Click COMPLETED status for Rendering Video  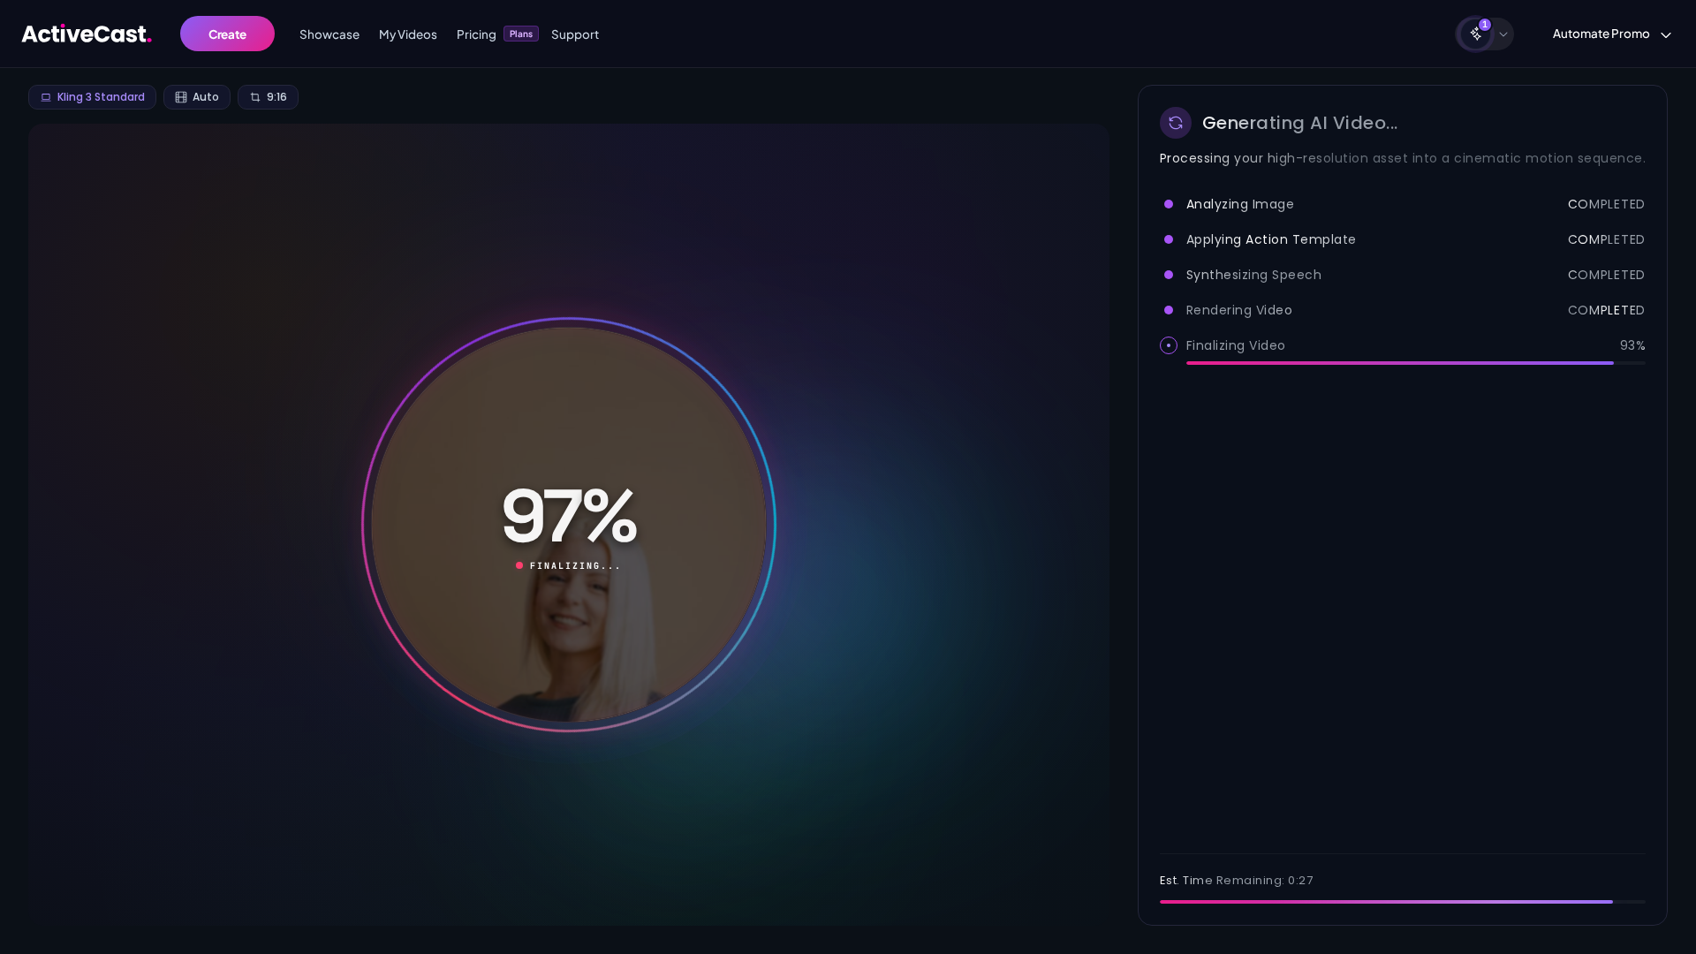[1606, 310]
